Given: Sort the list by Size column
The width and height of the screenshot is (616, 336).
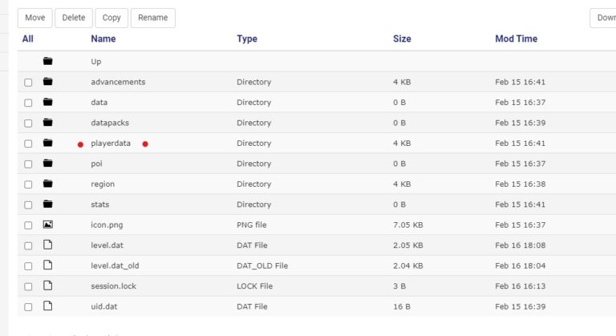Looking at the screenshot, I should tap(402, 38).
